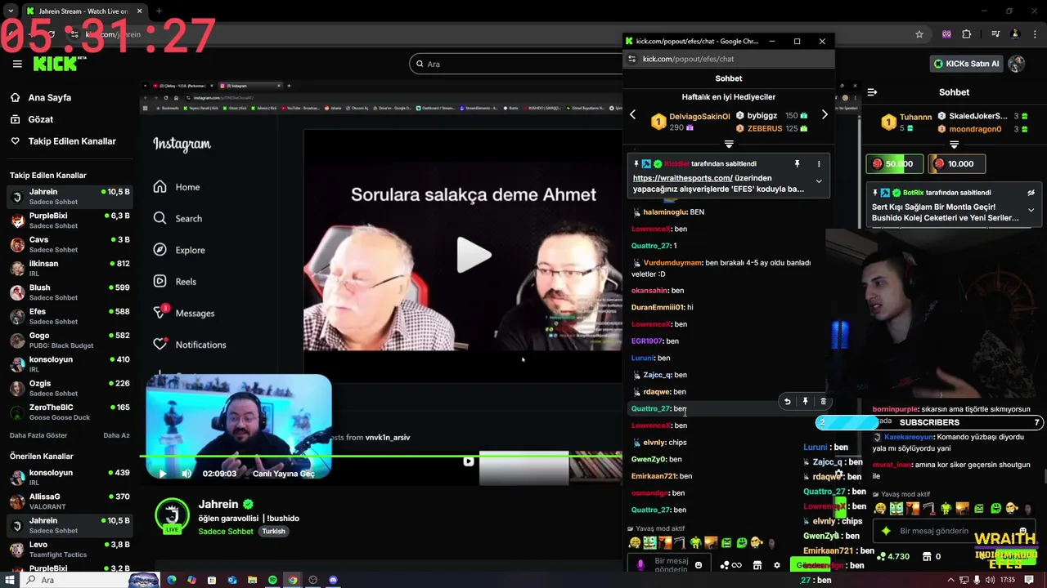This screenshot has width=1047, height=588.
Task: Open Gogo PUBG channel
Action: (69, 340)
